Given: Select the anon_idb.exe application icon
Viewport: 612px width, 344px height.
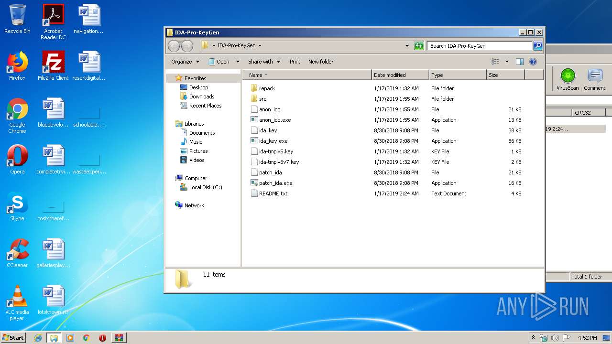Looking at the screenshot, I should click(254, 120).
